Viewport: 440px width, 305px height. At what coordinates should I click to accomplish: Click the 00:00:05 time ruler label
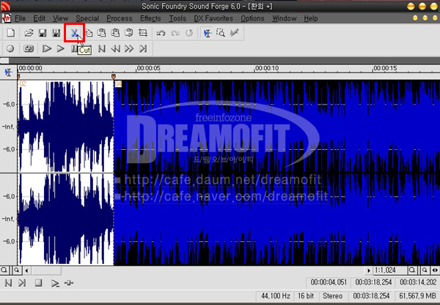148,68
